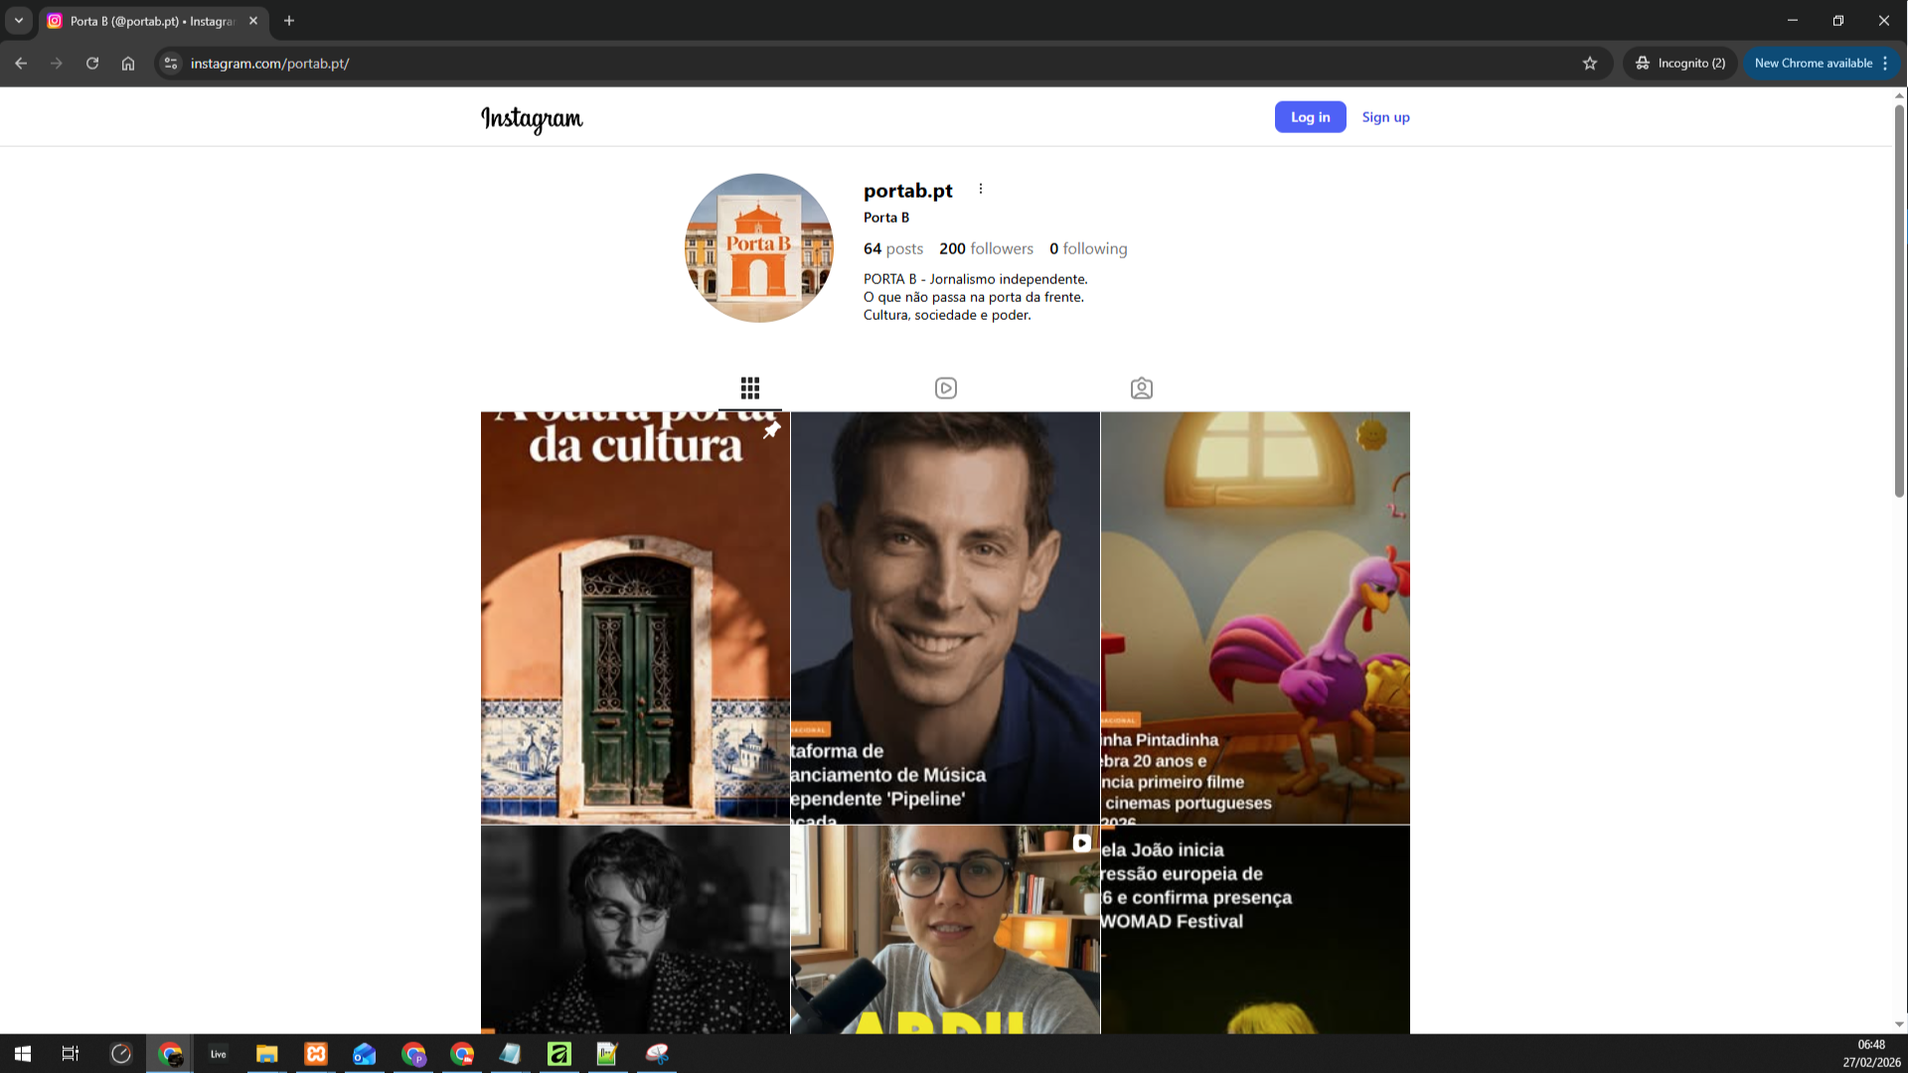Open the Chrome three-dot menu
This screenshot has height=1073, width=1908.
tap(1885, 63)
